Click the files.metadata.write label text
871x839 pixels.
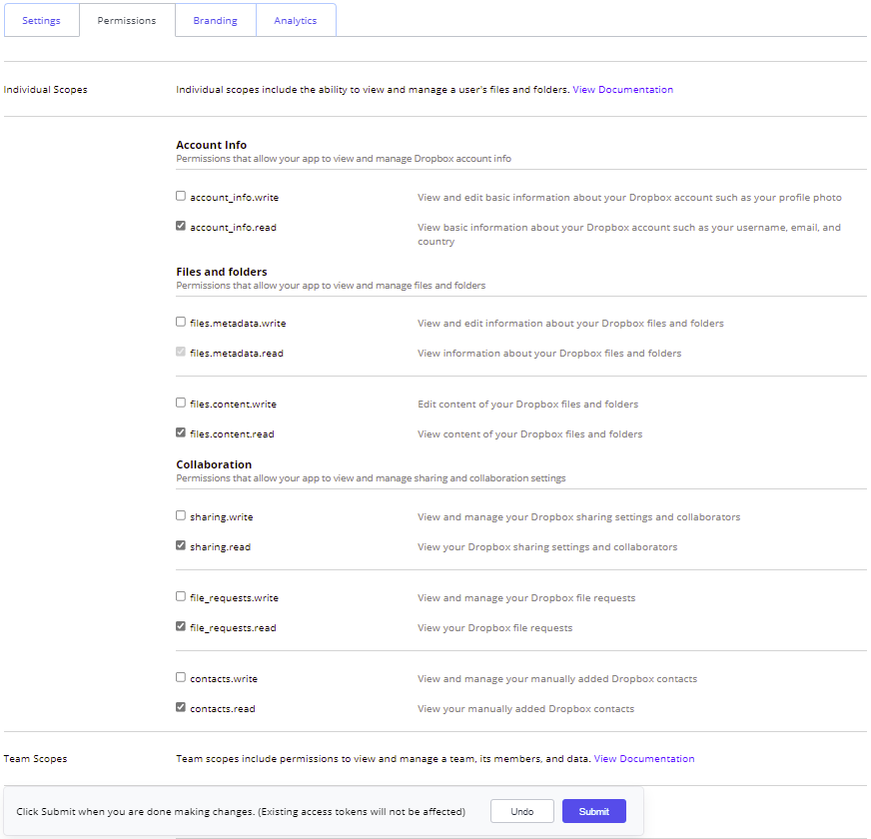click(x=238, y=324)
